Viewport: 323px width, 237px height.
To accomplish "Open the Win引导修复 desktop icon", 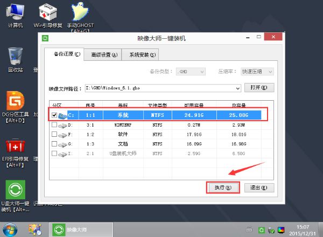I will click(49, 14).
